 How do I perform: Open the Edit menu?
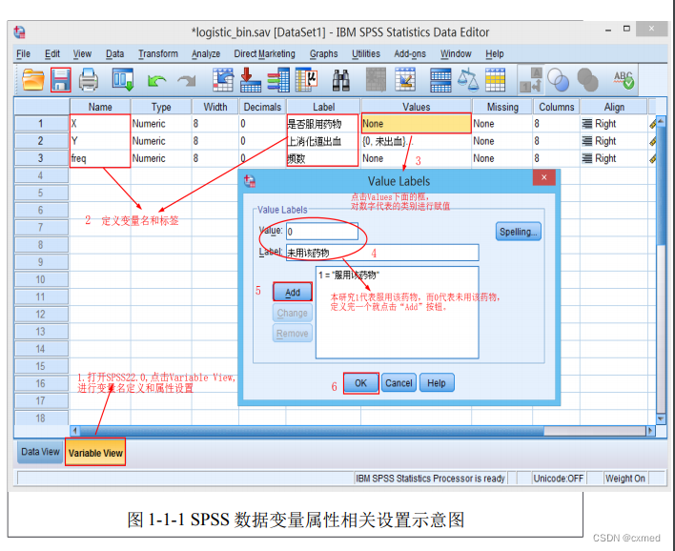52,53
